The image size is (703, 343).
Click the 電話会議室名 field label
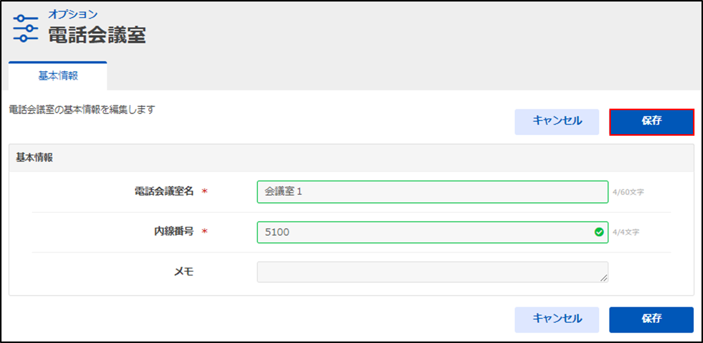pos(164,192)
